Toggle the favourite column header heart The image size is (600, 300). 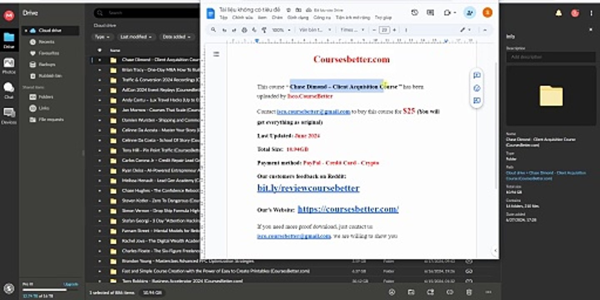click(100, 50)
